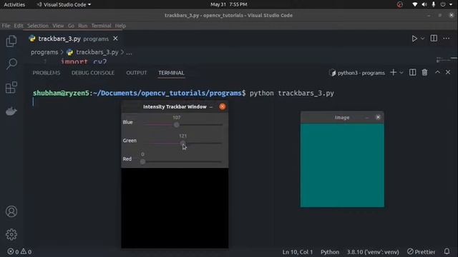Click the terminal command line text
This screenshot has width=458, height=257.
tap(291, 94)
